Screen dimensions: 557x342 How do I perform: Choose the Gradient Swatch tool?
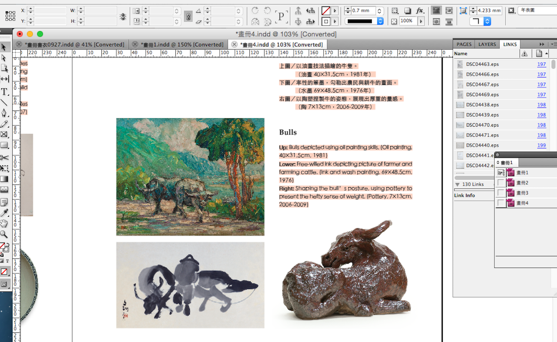pos(4,179)
